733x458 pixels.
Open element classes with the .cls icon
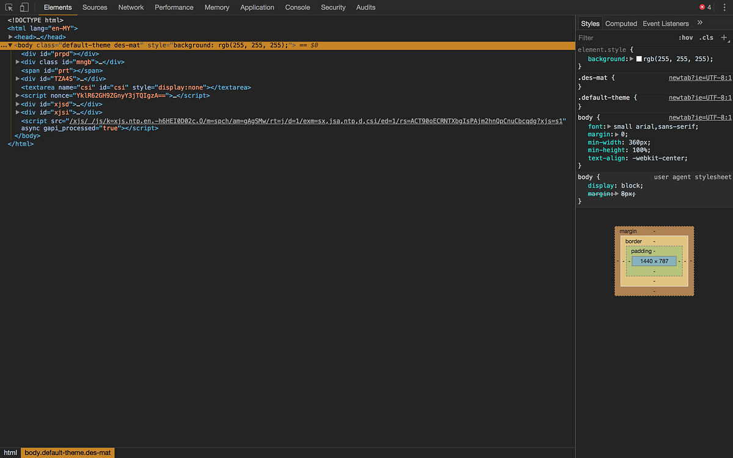[x=706, y=37]
